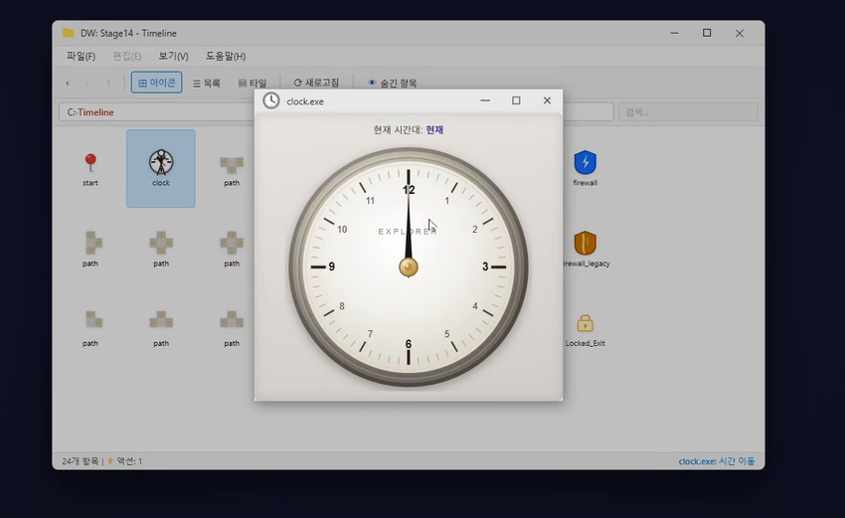
Task: Click the 검색 search box
Action: point(688,112)
